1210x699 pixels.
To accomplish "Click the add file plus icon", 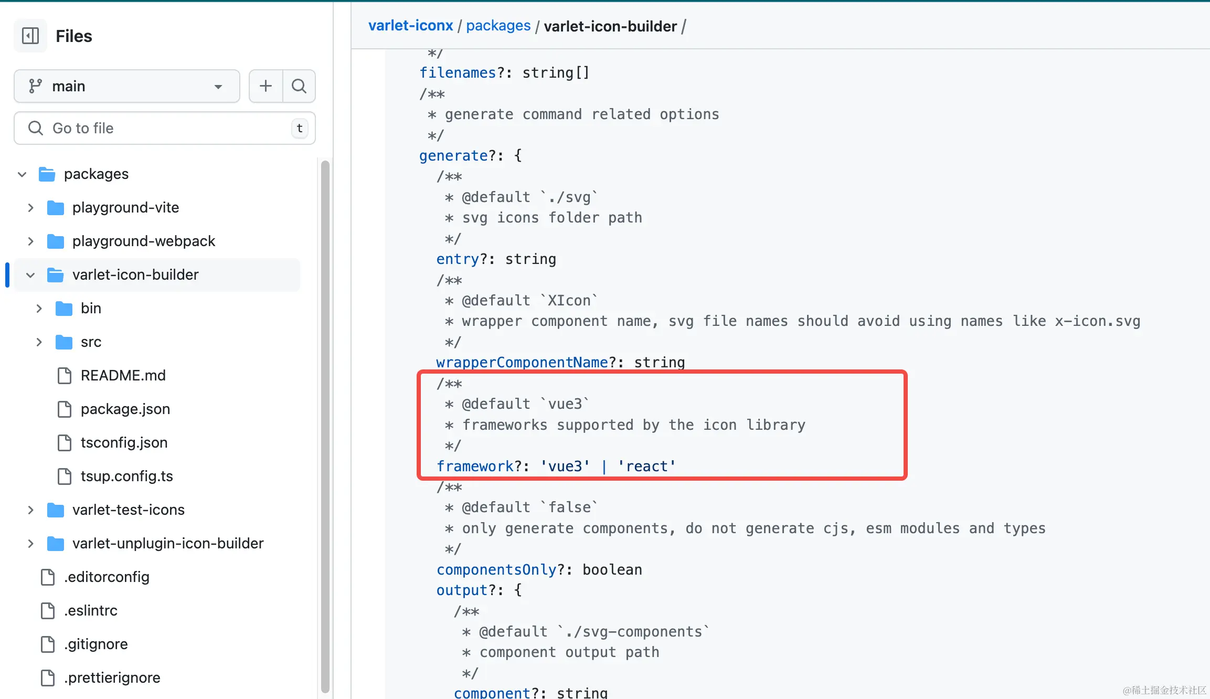I will click(x=266, y=86).
